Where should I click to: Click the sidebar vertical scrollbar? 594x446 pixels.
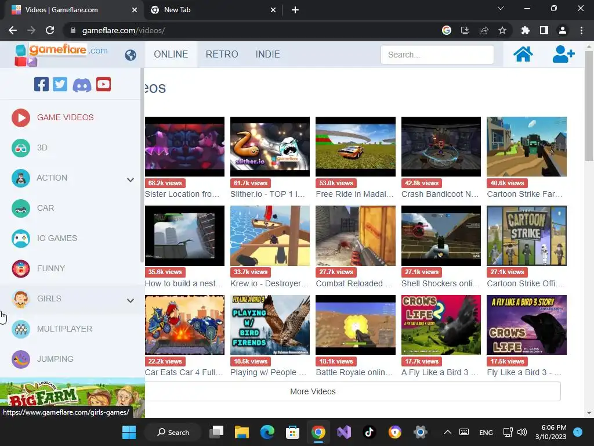(x=142, y=165)
